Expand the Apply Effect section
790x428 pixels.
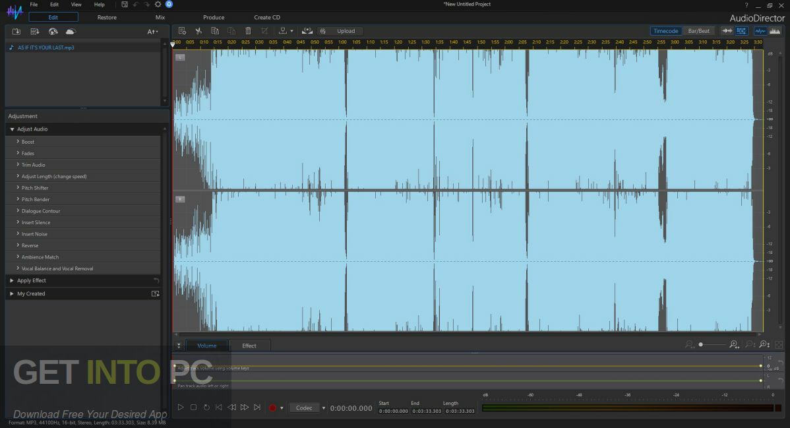12,280
